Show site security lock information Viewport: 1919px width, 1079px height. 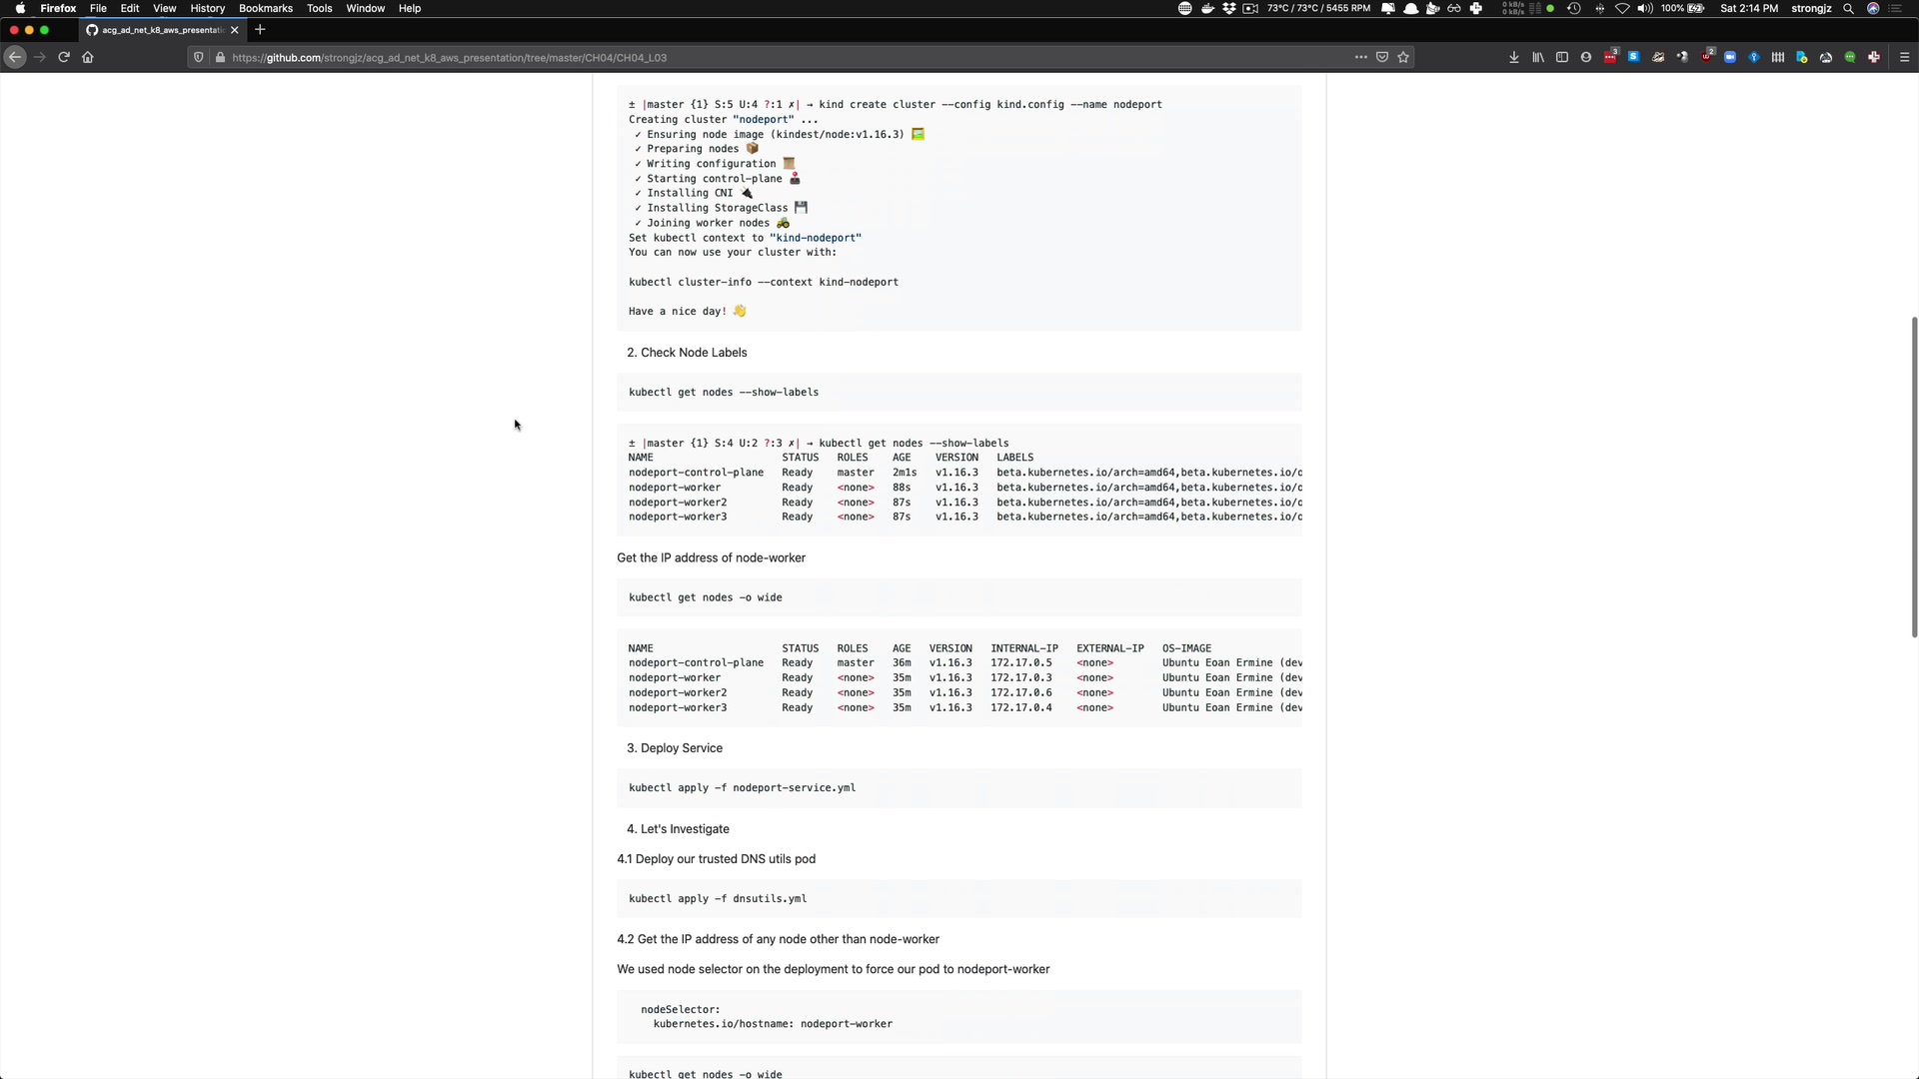point(220,57)
